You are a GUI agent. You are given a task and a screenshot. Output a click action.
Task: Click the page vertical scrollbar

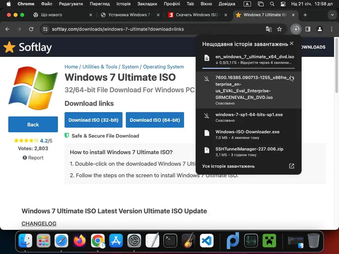(336, 65)
